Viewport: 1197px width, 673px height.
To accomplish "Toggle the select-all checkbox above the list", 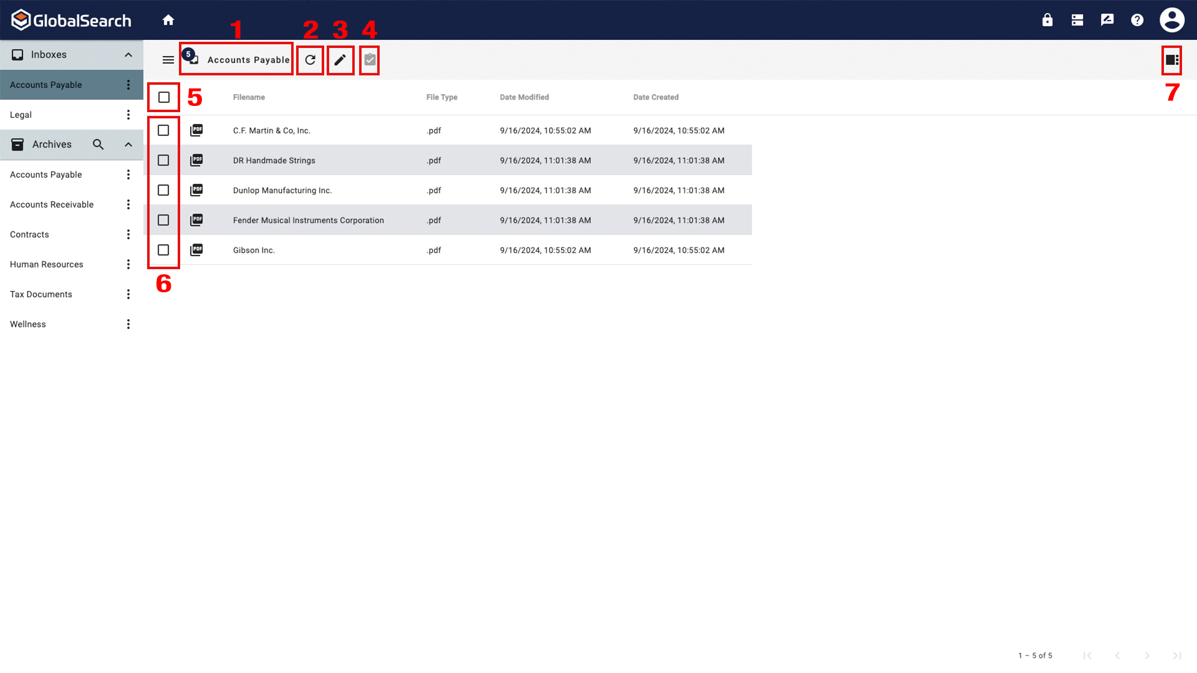I will tap(163, 97).
